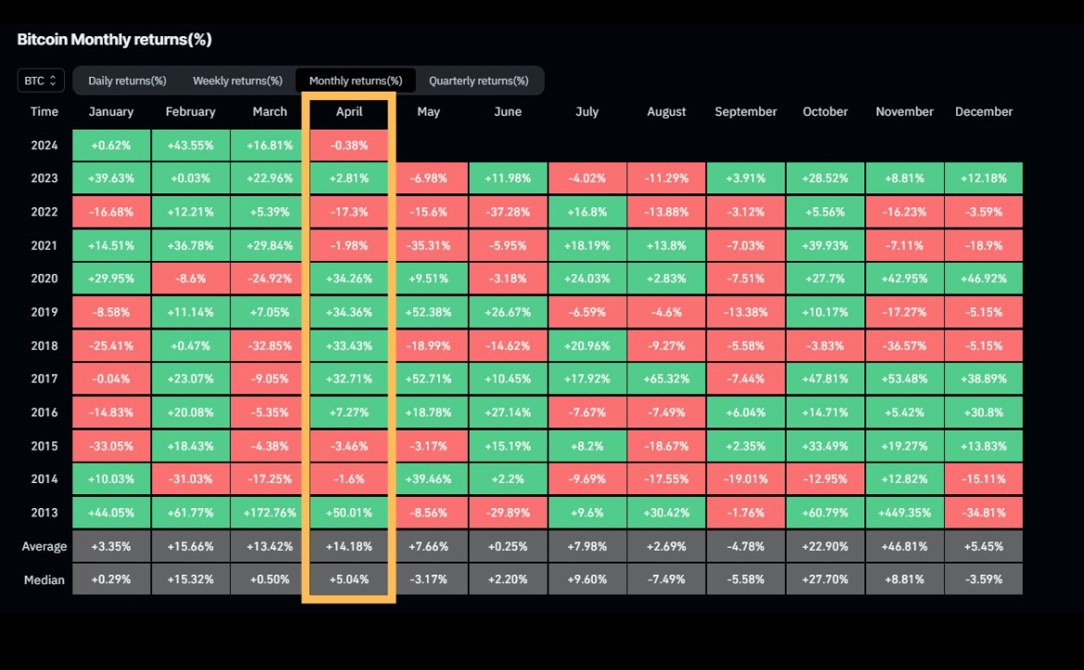Click December 2013 cell showing -34.81%

[983, 513]
